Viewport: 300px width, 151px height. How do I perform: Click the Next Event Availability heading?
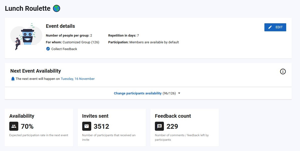(36, 71)
